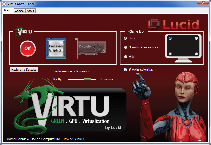211x145 pixels.
Task: Select the Hide in-game icon option
Action: 126,56
